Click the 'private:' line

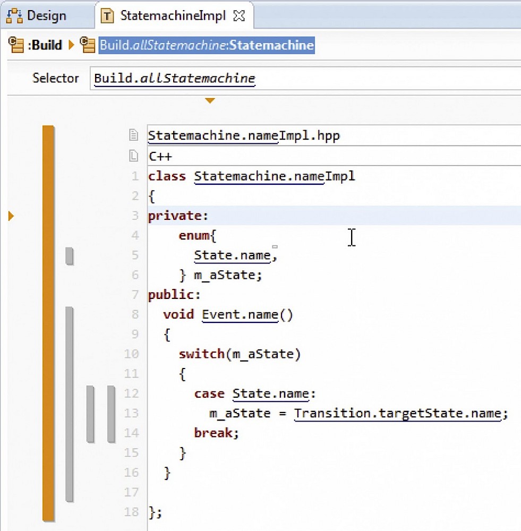(178, 216)
